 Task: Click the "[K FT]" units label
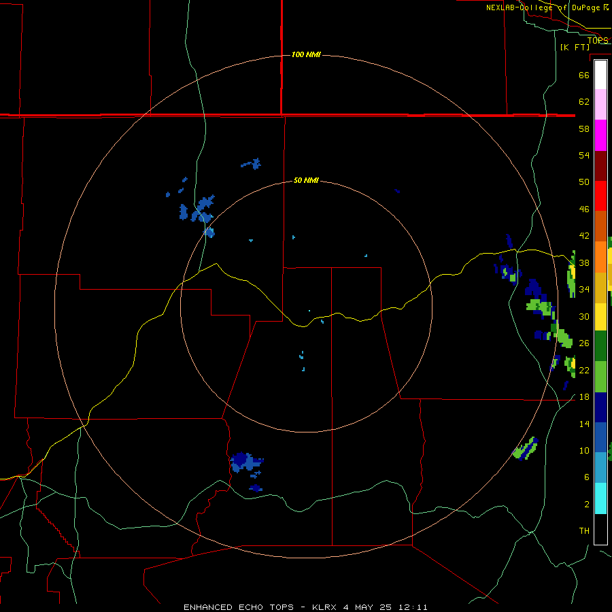tap(575, 47)
